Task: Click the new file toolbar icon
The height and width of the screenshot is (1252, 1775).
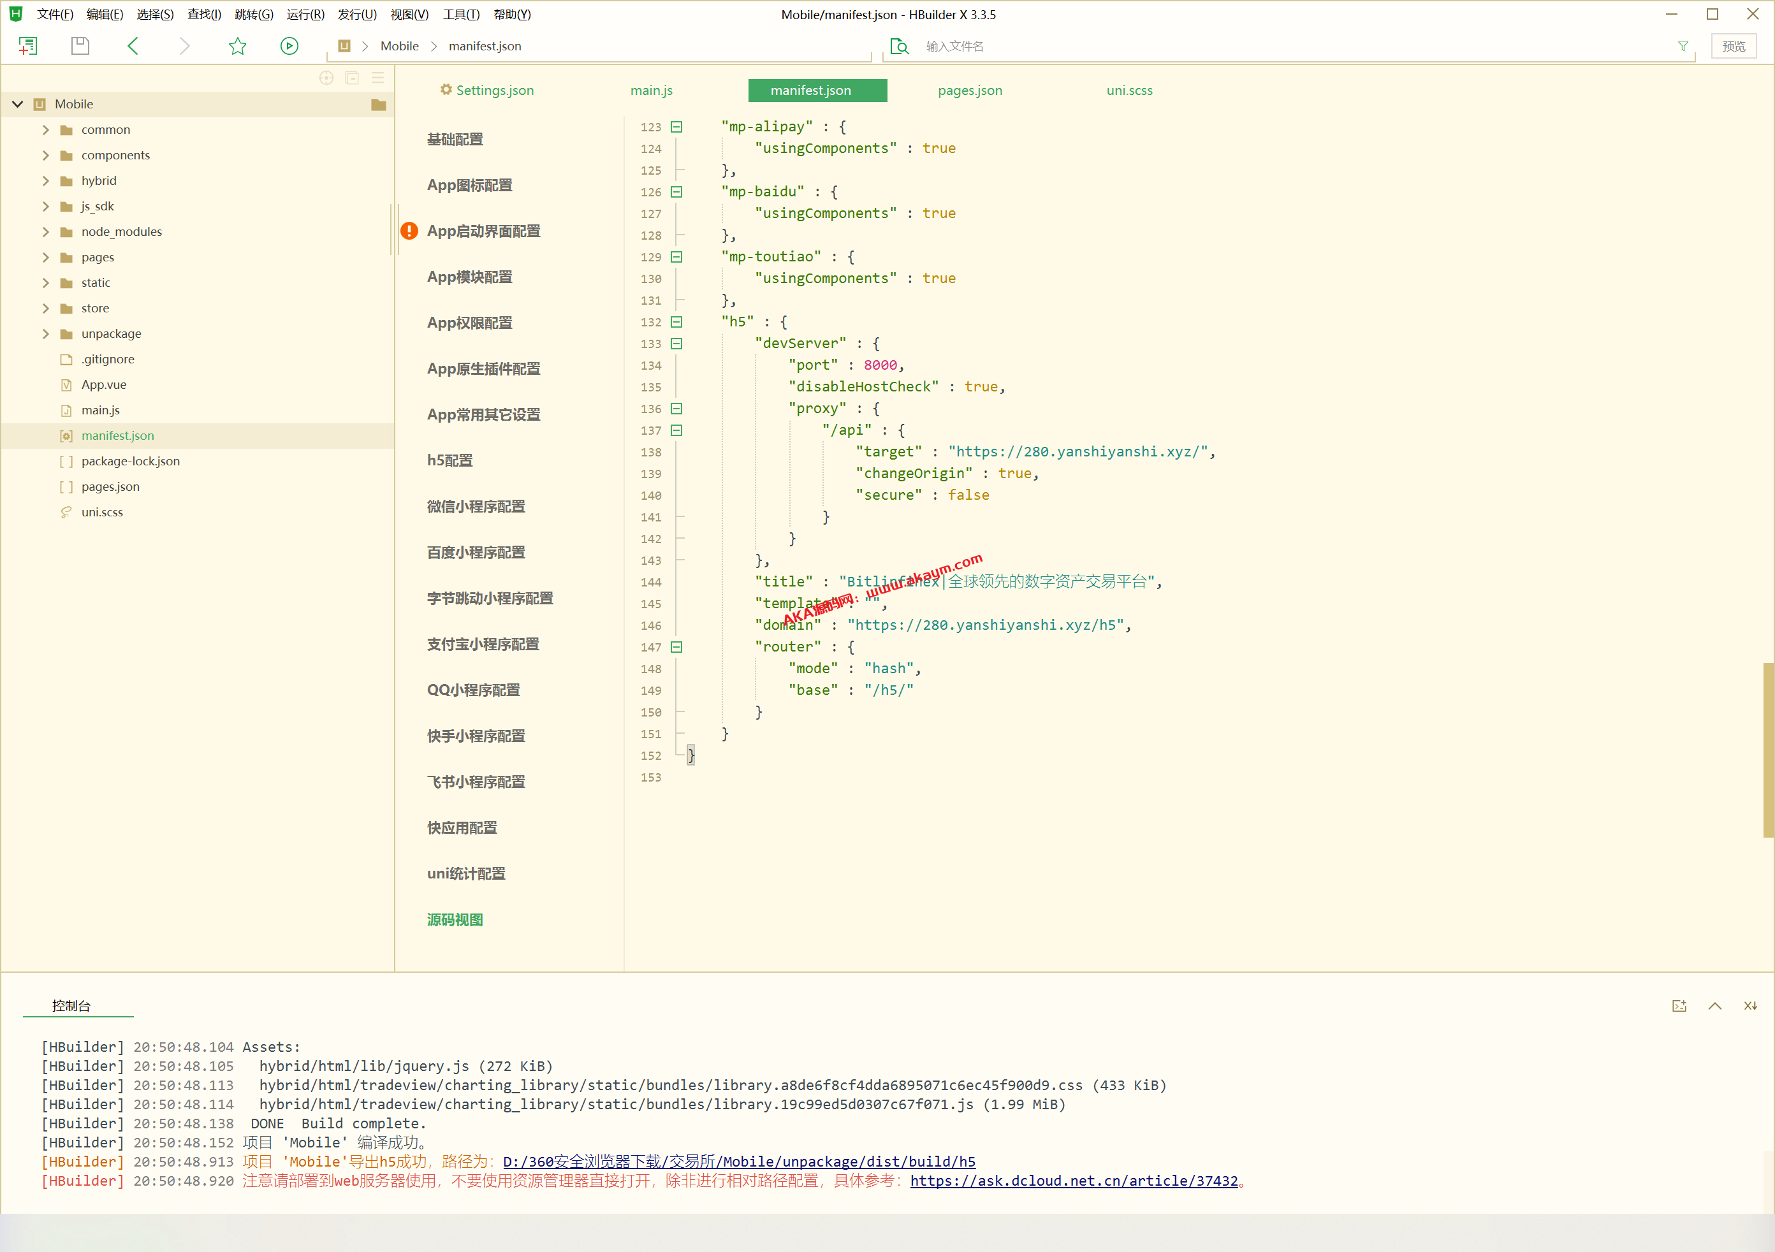Action: 28,47
